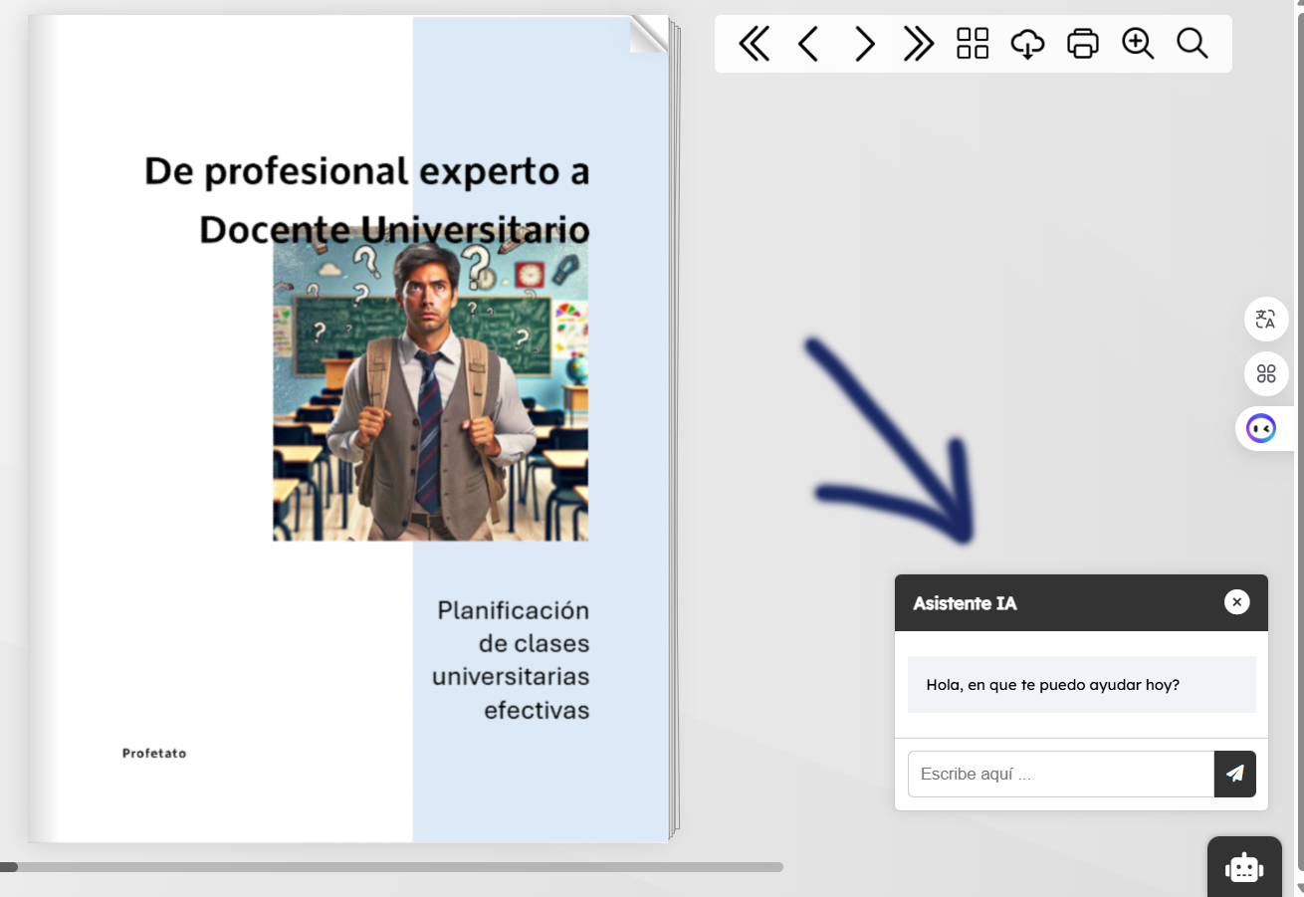Turn to the next page
Image resolution: width=1304 pixels, height=897 pixels.
(864, 44)
